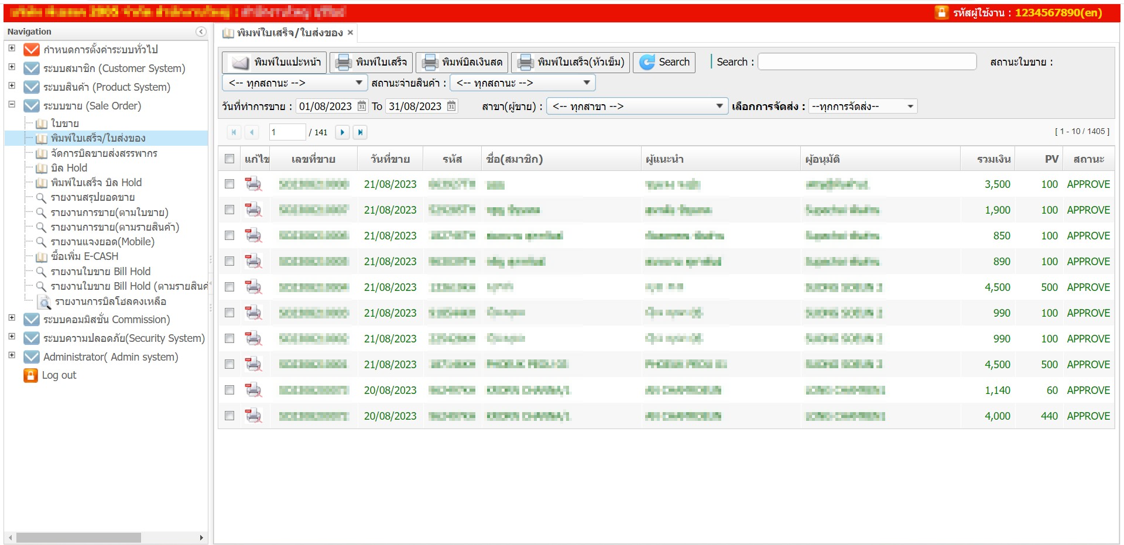Open the เลือกการจัดส่ง delivery dropdown
This screenshot has height=545, width=1124.
[x=862, y=106]
